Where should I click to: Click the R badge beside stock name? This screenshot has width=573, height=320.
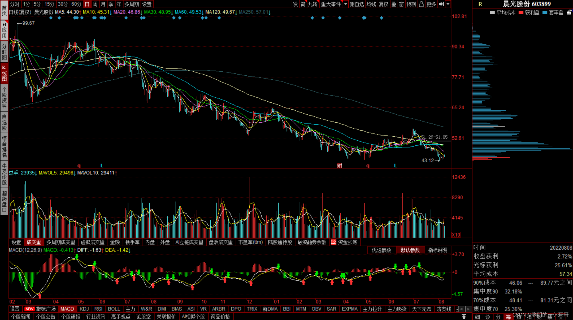click(480, 4)
